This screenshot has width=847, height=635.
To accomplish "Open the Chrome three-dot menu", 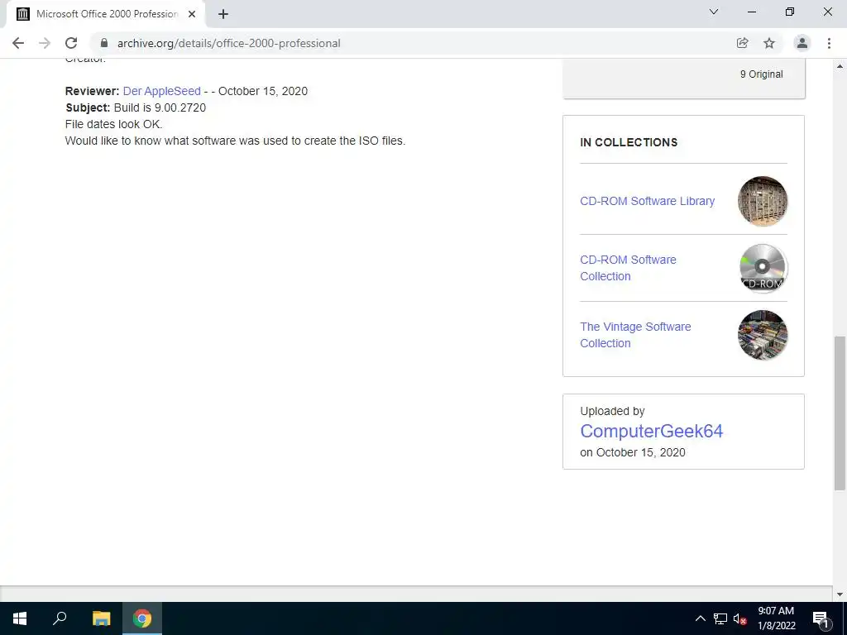I will coord(829,43).
